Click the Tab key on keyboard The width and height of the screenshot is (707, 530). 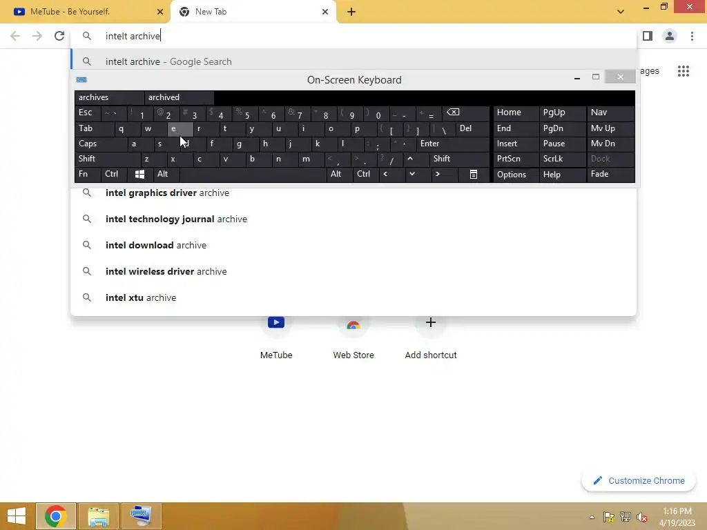tap(94, 129)
